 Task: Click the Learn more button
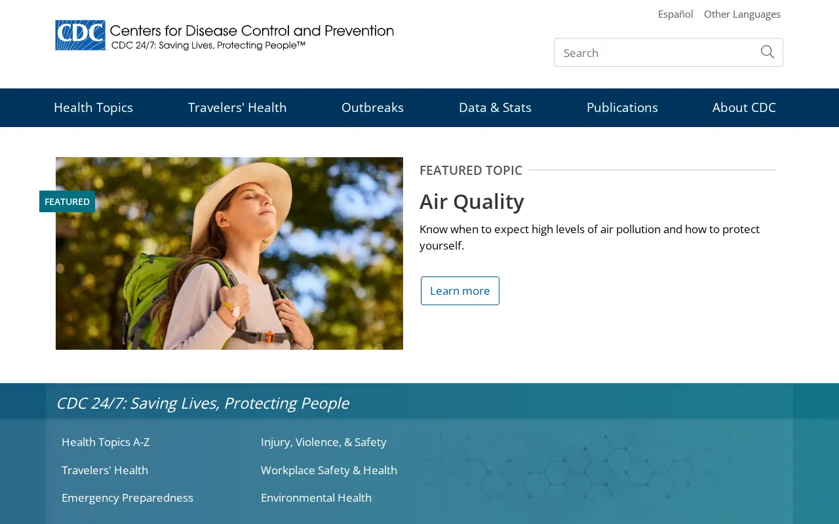(x=460, y=291)
